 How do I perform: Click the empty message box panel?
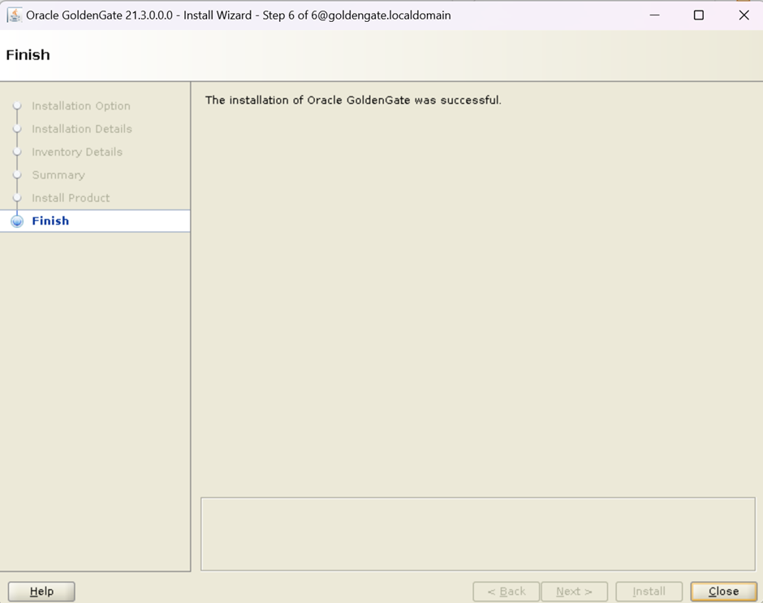click(x=477, y=534)
